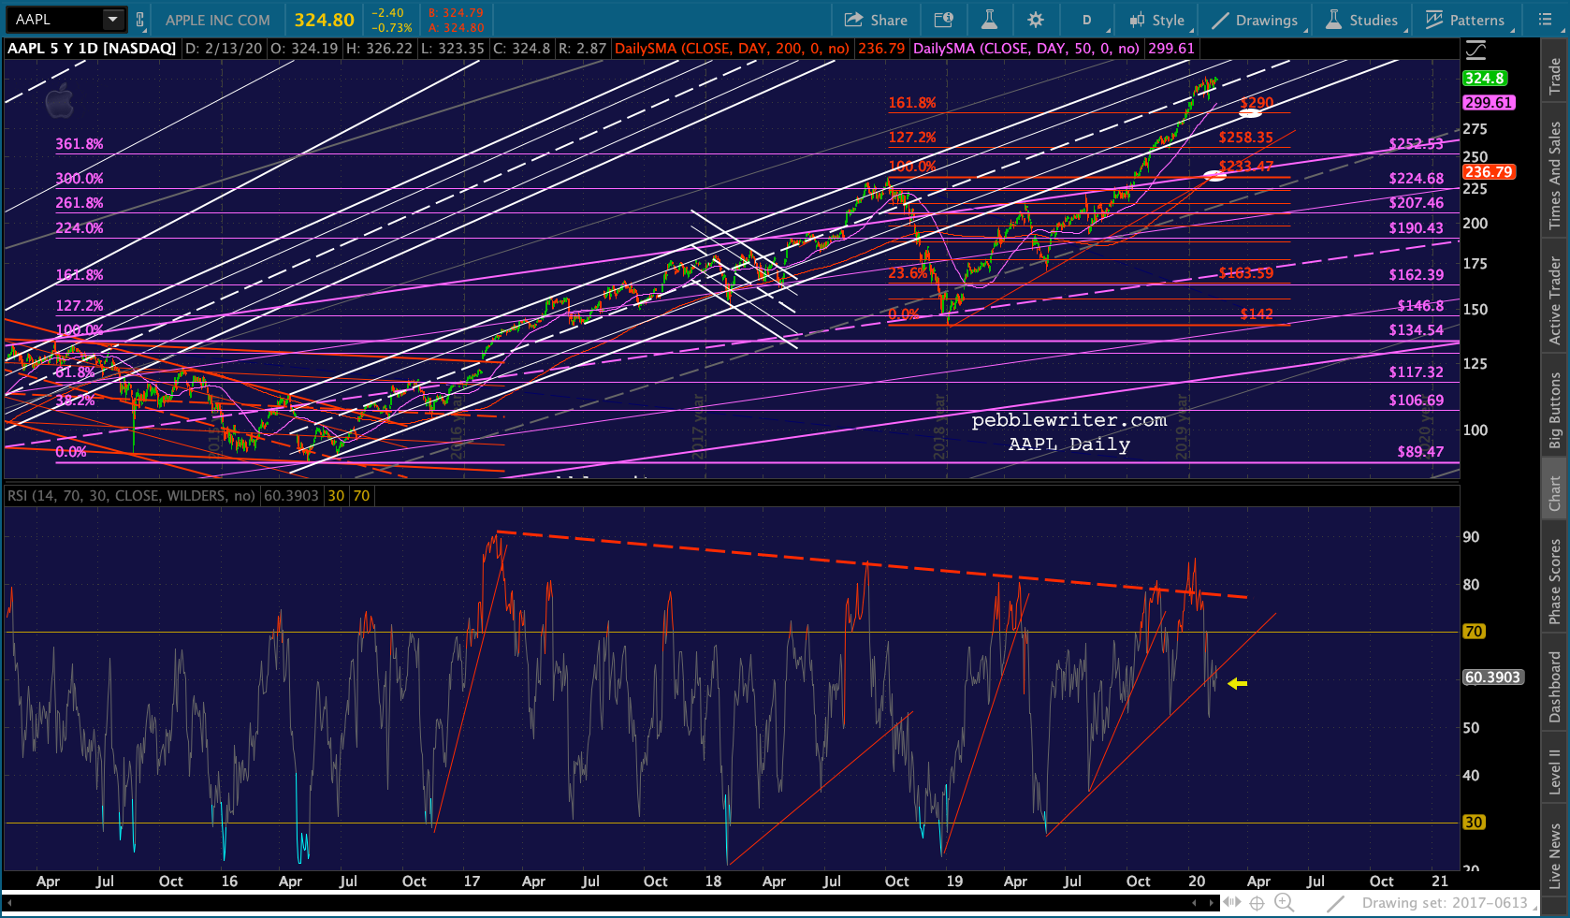Click the magnifier zoom icon
This screenshot has width=1570, height=918.
[1285, 903]
